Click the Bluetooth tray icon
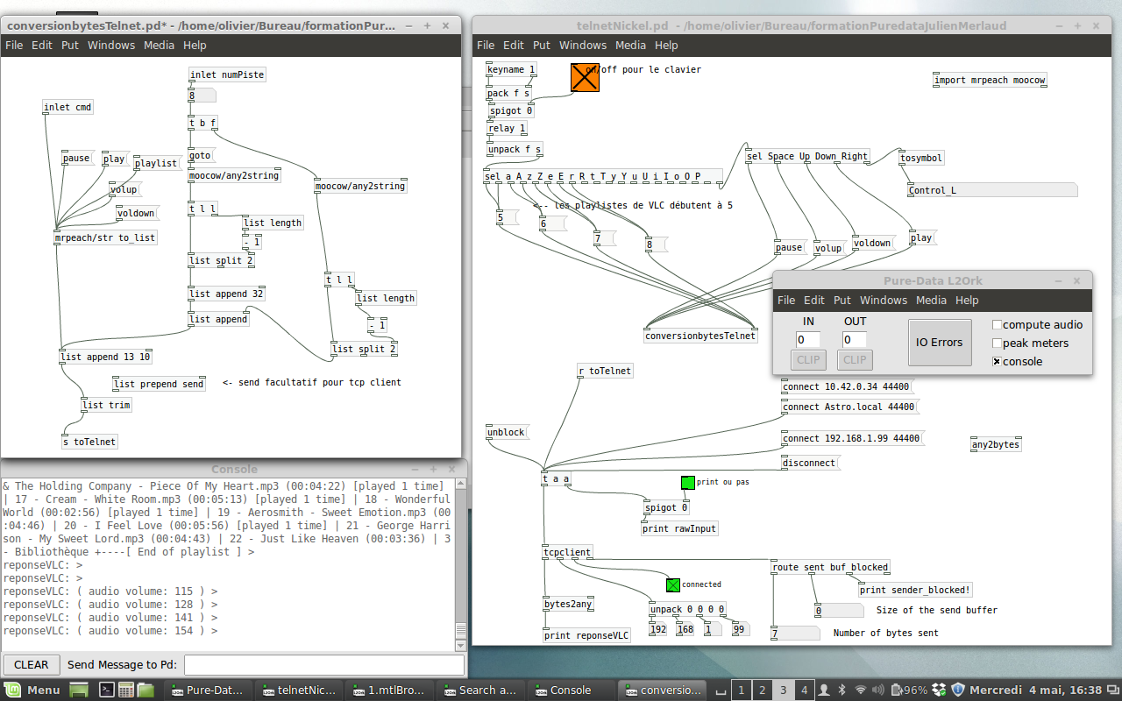 tap(841, 690)
